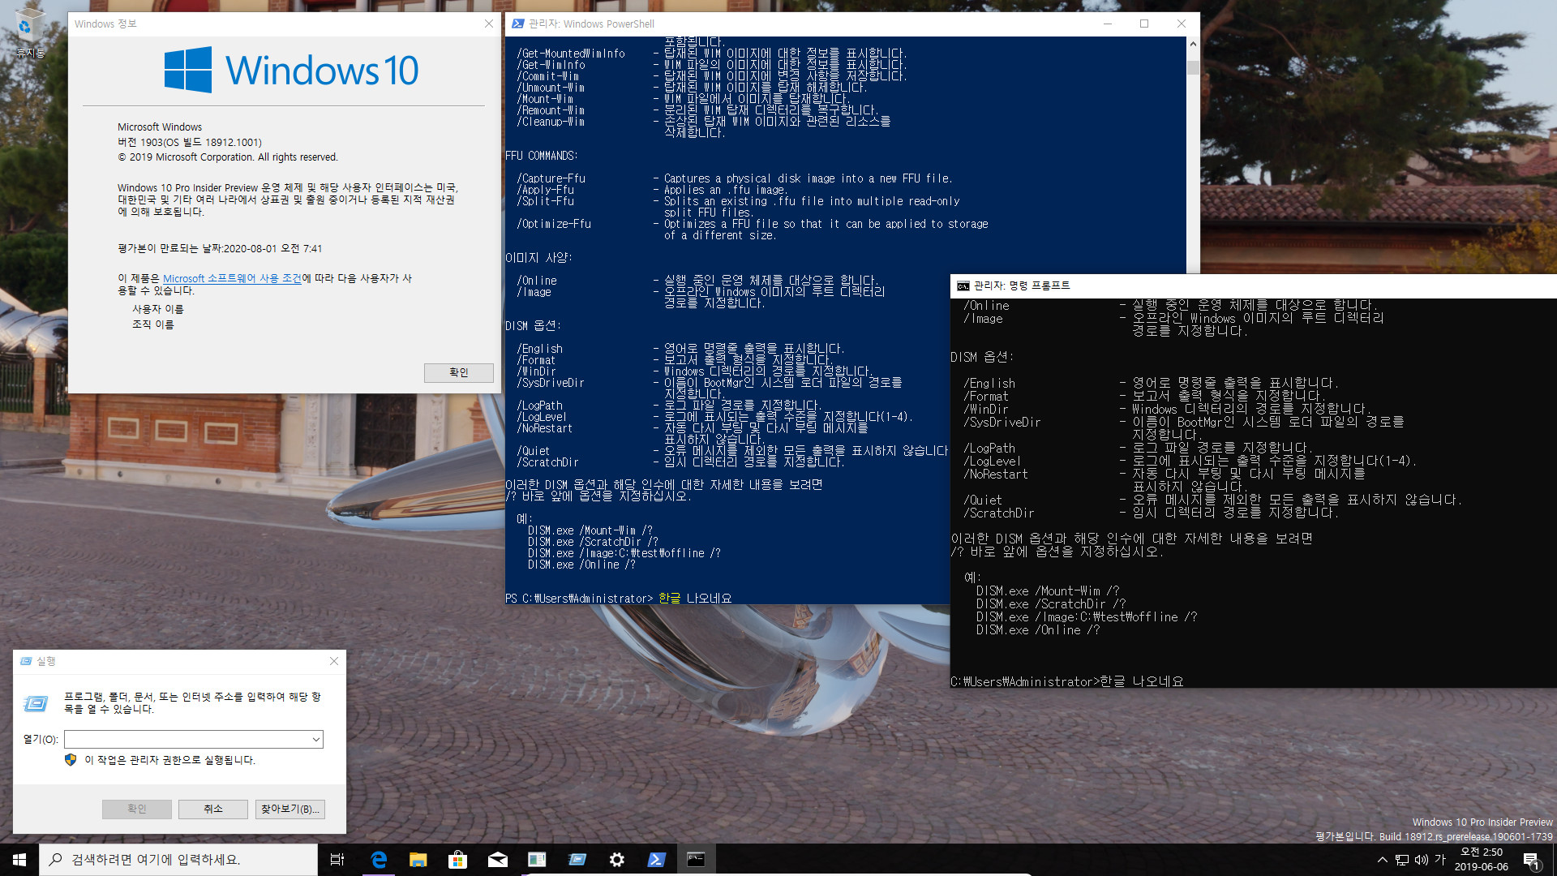Viewport: 1557px width, 876px height.
Task: Toggle Korean IME input mode indicator
Action: click(1440, 860)
